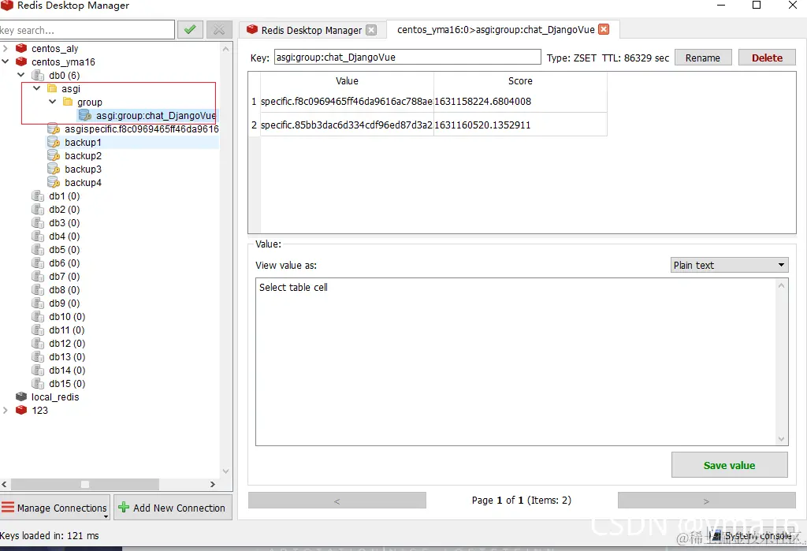Click the Value column header
807x551 pixels.
click(x=347, y=81)
